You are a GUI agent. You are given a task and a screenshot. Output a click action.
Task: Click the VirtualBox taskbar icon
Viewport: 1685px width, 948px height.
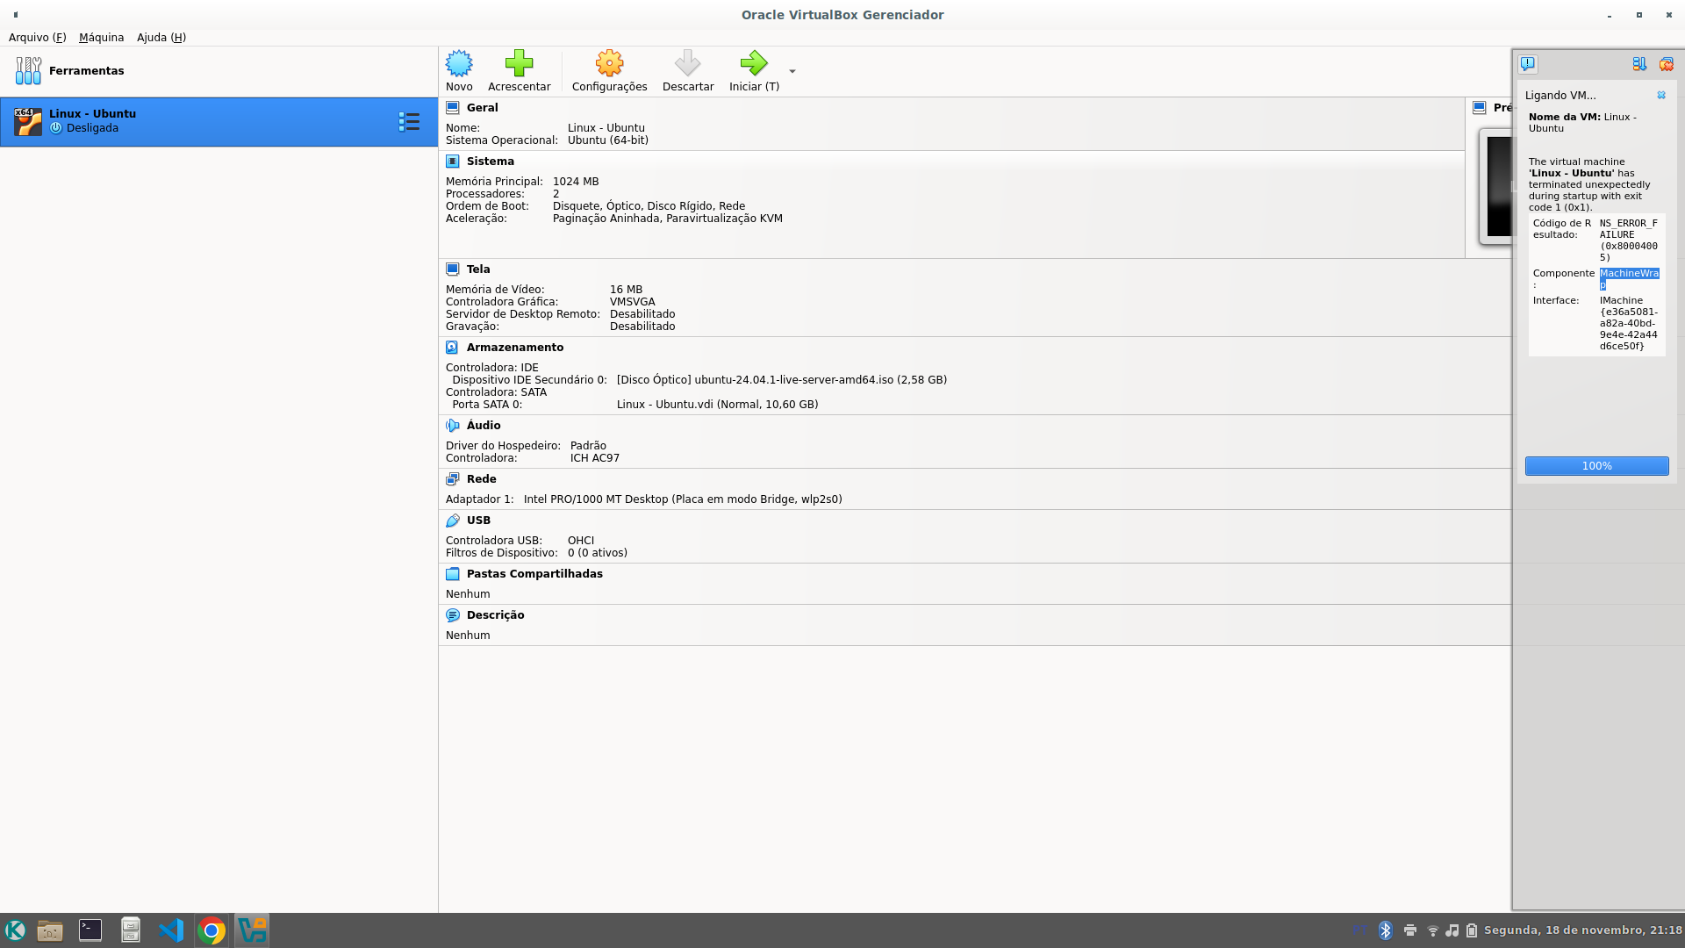click(252, 930)
